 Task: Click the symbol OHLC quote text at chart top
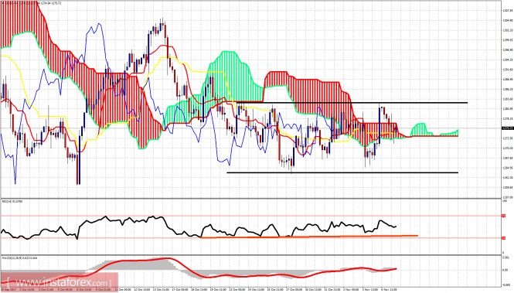tap(32, 3)
